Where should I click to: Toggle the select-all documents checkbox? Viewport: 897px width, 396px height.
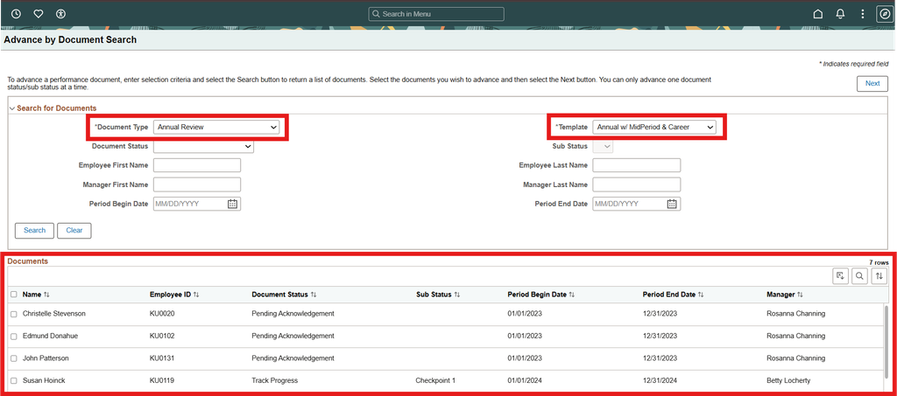14,295
